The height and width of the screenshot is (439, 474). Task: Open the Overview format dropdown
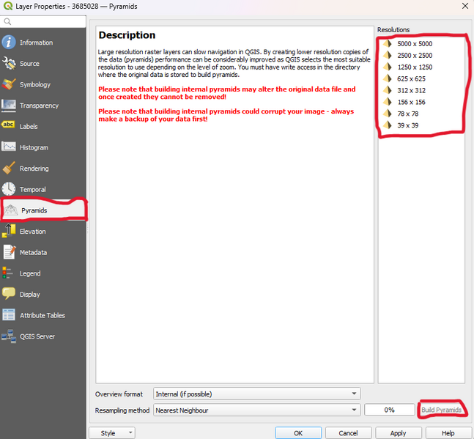[x=257, y=394]
